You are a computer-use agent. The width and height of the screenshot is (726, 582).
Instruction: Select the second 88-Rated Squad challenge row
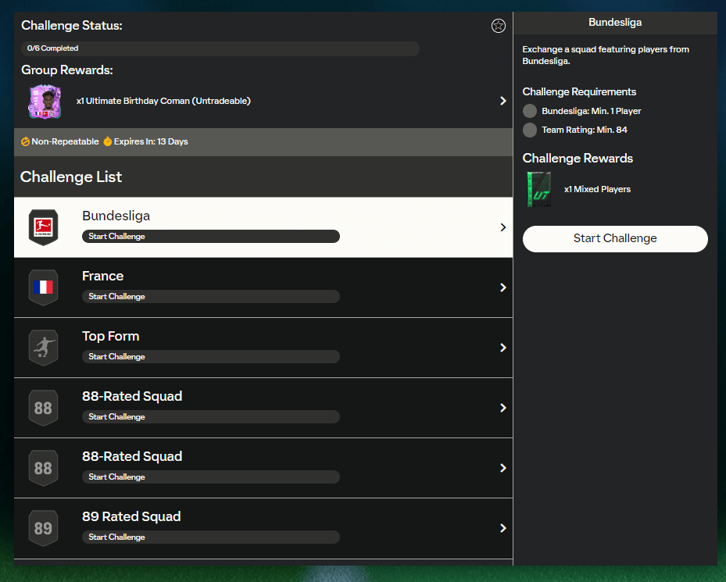tap(263, 468)
